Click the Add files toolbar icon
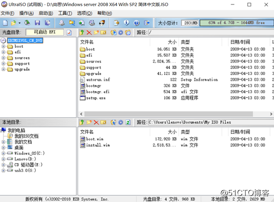This screenshot has width=274, height=202. pyautogui.click(x=116, y=23)
